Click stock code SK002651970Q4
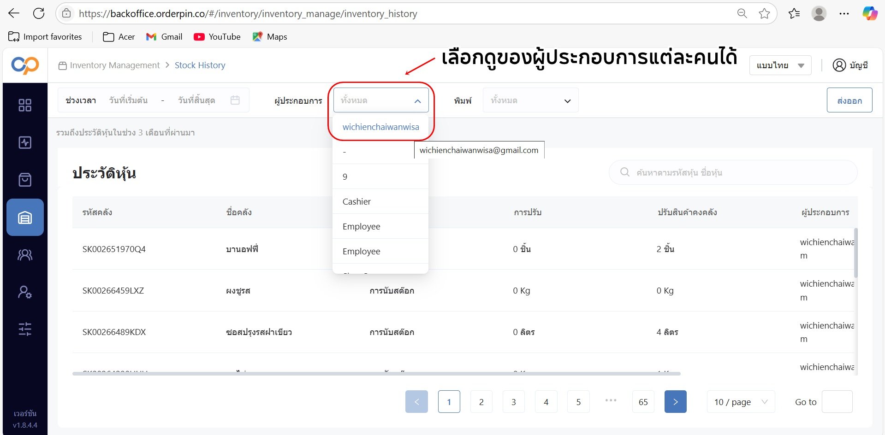885x435 pixels. coord(114,249)
